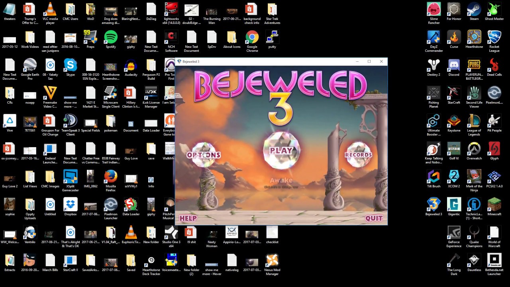The width and height of the screenshot is (510, 287).
Task: Open Hearthstone
Action: [474, 37]
